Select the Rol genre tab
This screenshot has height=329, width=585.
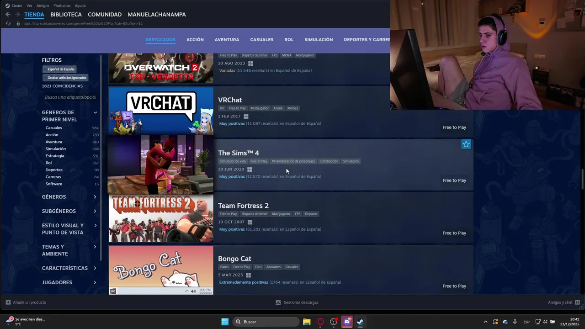(289, 40)
